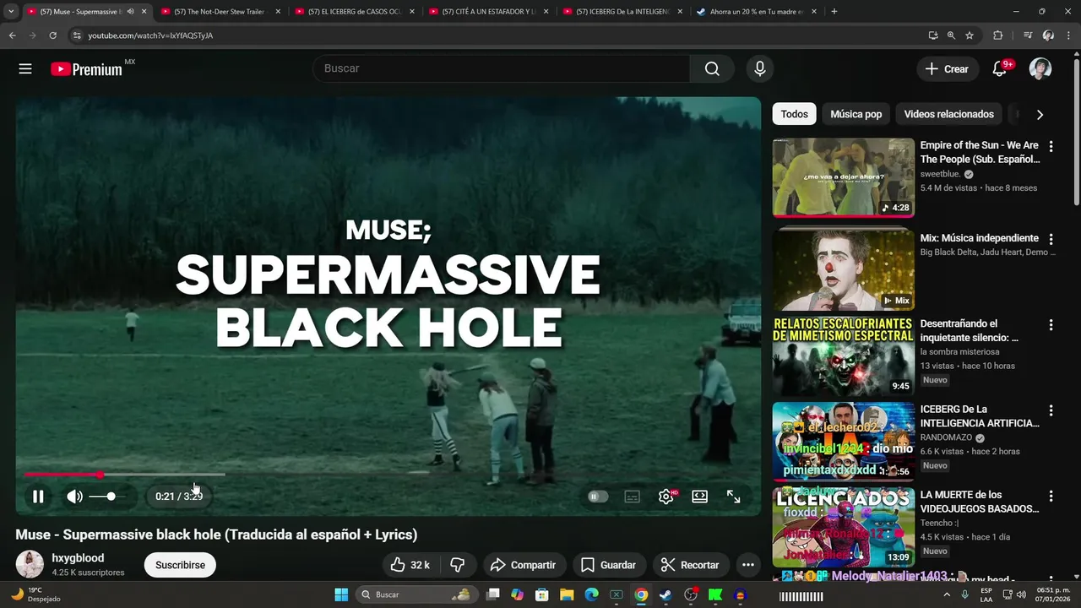Mute the video volume speaker icon
Image resolution: width=1081 pixels, height=608 pixels.
pos(75,497)
